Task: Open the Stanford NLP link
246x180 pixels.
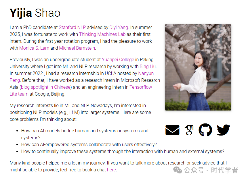Action: click(x=72, y=28)
